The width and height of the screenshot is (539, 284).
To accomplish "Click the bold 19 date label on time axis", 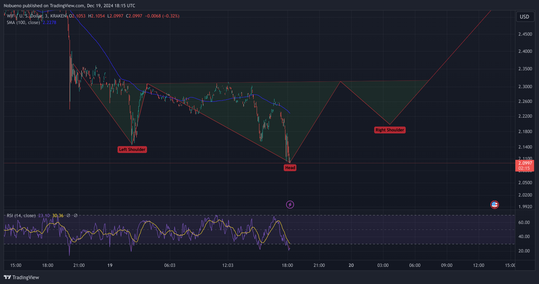I will (x=110, y=265).
